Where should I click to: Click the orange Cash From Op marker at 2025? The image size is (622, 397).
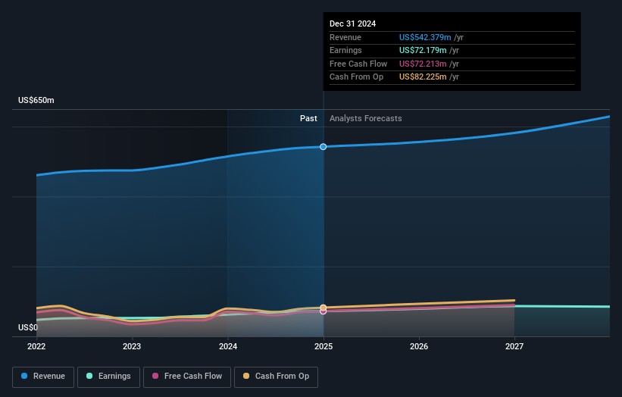(324, 308)
